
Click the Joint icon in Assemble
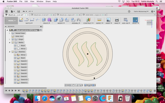pyautogui.click(x=79, y=20)
